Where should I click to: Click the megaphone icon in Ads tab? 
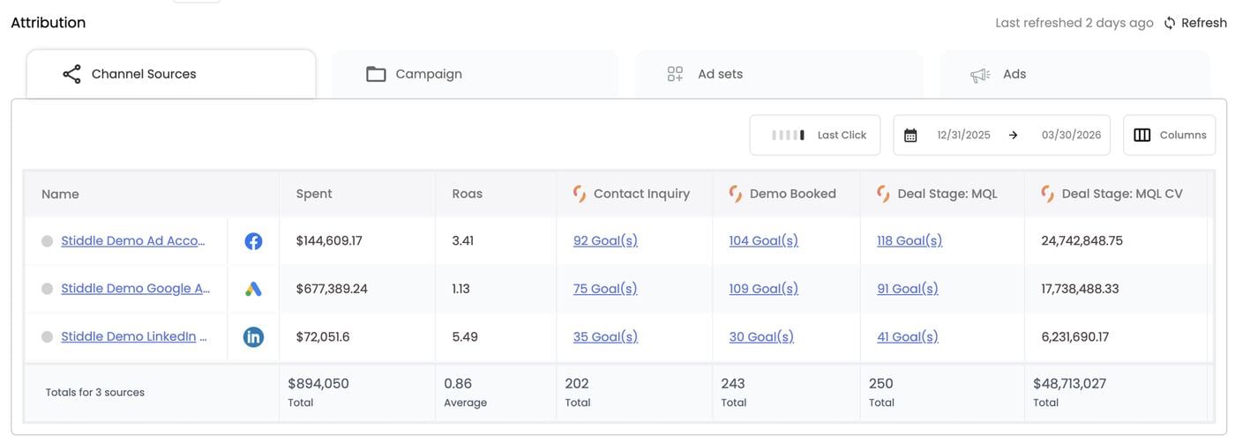click(x=980, y=75)
